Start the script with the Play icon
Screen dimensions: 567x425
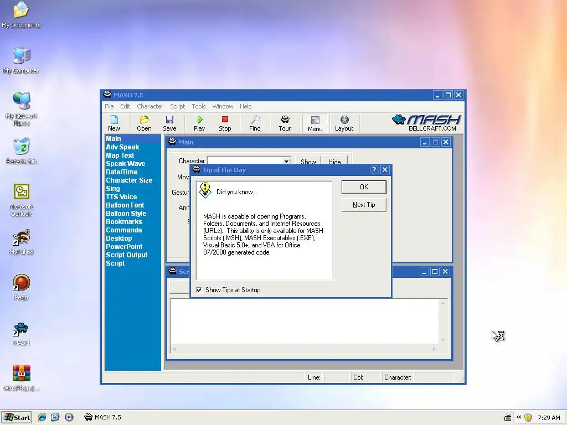199,123
